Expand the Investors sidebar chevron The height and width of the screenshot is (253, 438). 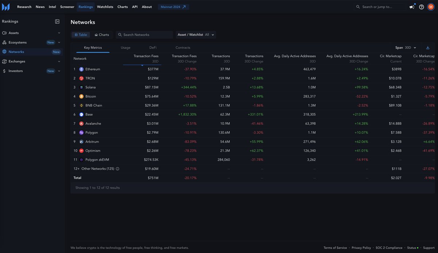pyautogui.click(x=59, y=71)
